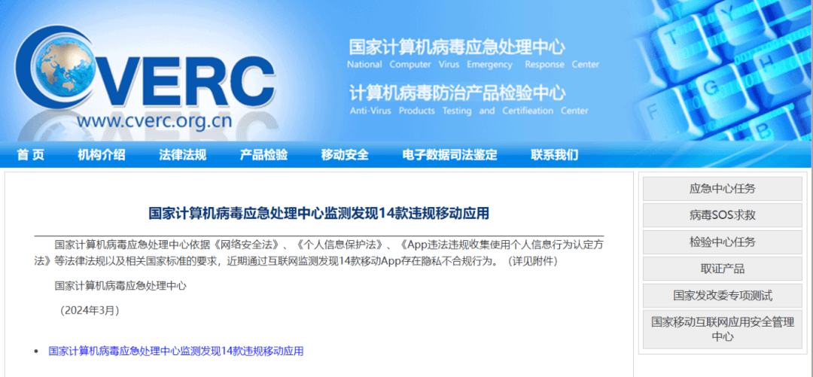Screen dimensions: 813x377
Task: Select the 检验中心任务 sidebar button
Action: pyautogui.click(x=722, y=242)
